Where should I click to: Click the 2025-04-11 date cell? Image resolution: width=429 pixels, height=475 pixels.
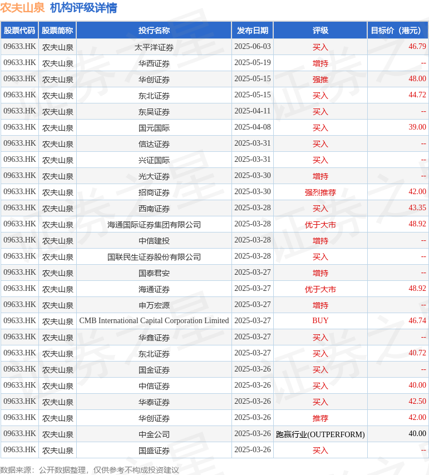(253, 111)
